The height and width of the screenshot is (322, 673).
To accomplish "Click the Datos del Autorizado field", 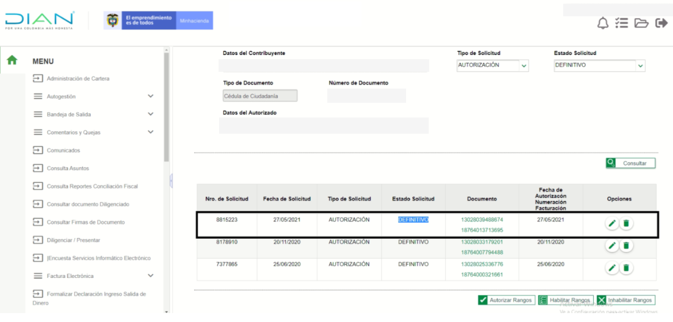I will click(324, 126).
